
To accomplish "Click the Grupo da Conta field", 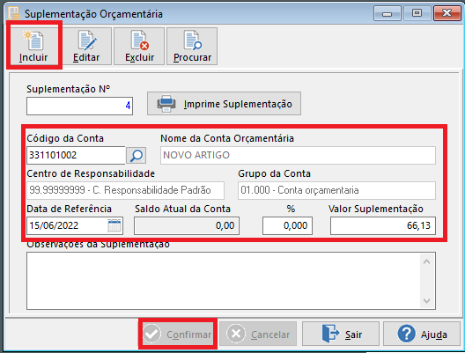I will point(336,190).
